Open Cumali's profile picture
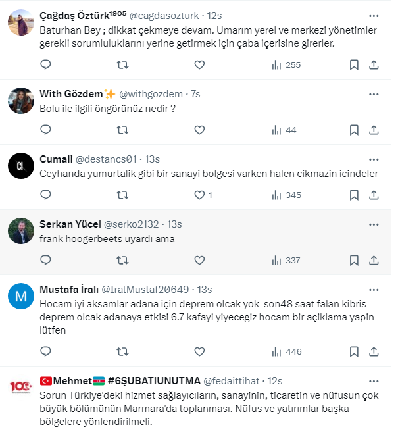The height and width of the screenshot is (431, 400). click(21, 166)
